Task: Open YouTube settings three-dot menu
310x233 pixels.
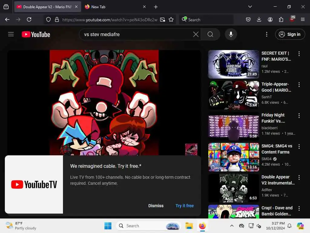Action: click(x=267, y=34)
